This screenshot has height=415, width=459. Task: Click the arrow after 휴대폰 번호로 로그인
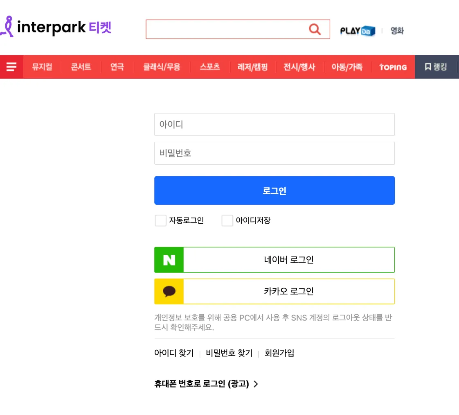click(256, 384)
